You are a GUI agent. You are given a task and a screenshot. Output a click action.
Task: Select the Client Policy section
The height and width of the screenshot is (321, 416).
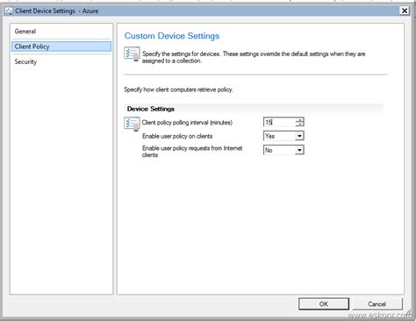(61, 46)
